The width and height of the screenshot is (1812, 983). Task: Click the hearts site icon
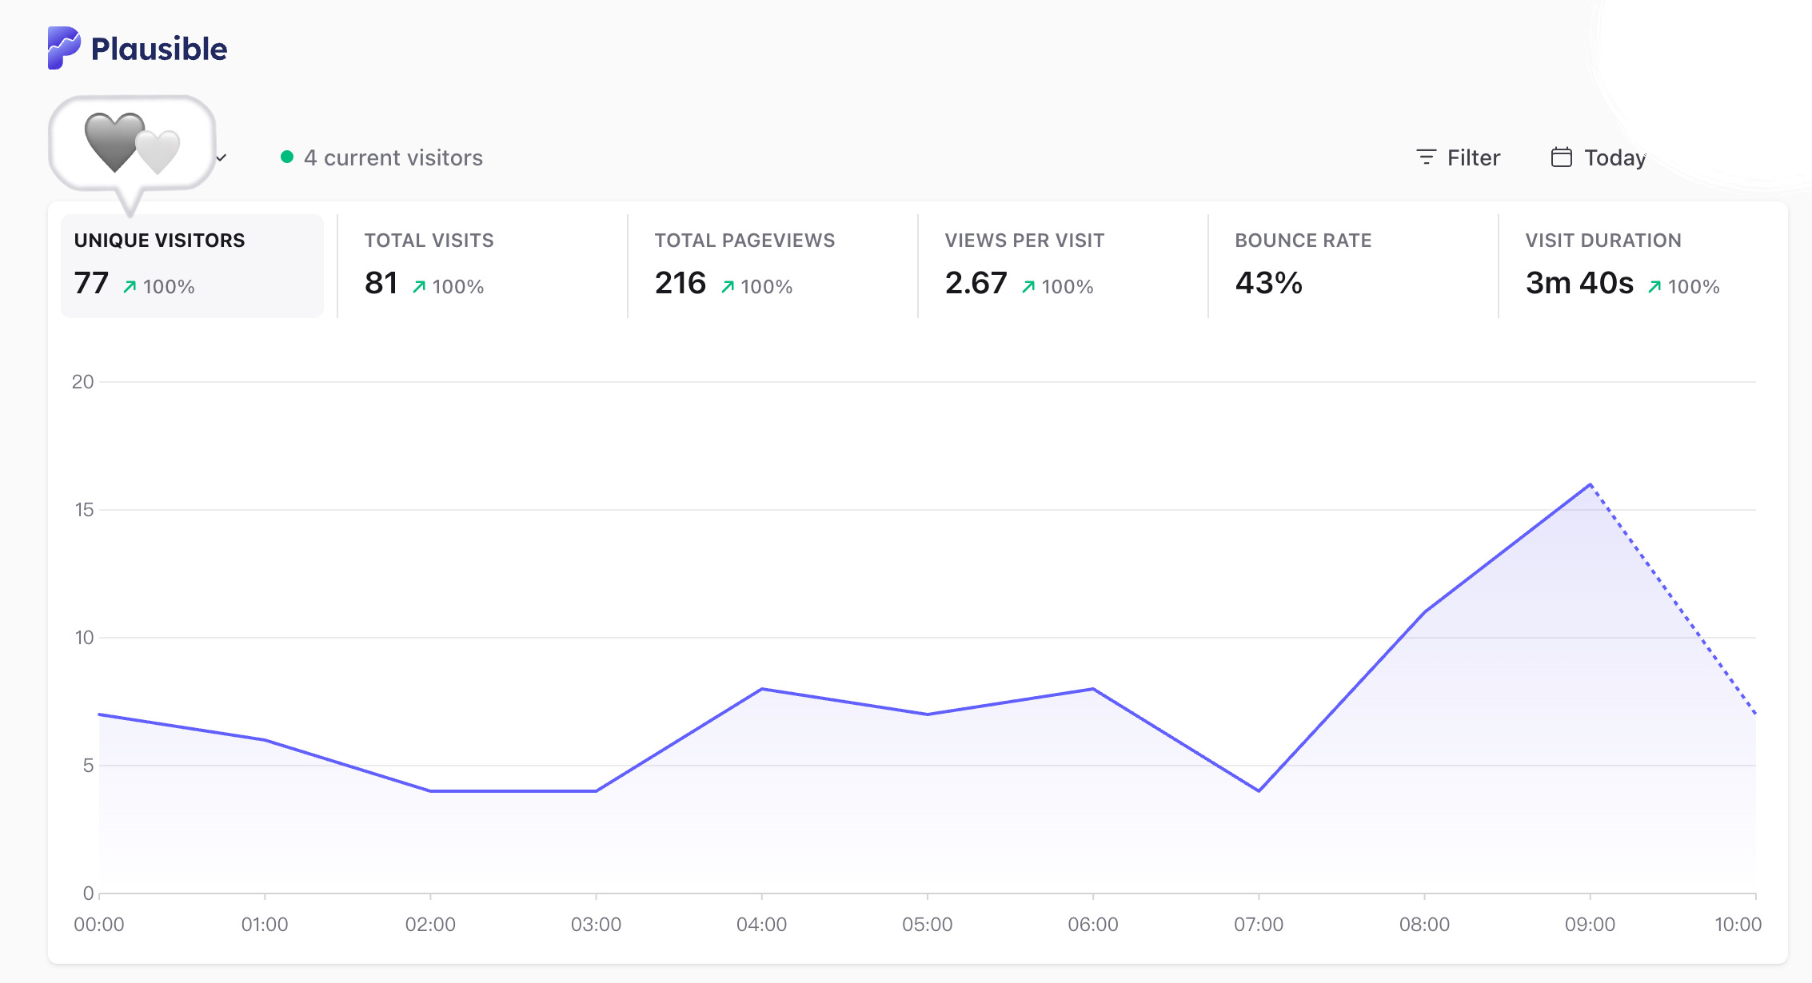click(133, 144)
